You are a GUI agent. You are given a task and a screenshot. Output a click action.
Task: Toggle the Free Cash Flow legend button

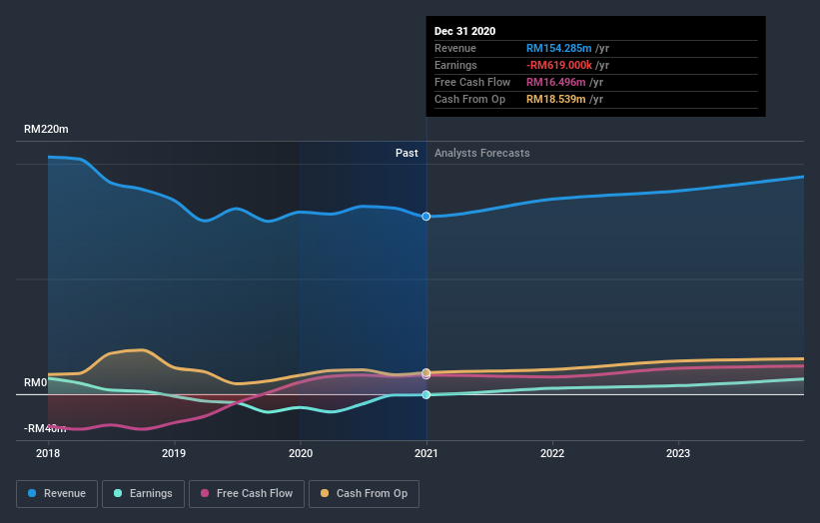pyautogui.click(x=247, y=494)
